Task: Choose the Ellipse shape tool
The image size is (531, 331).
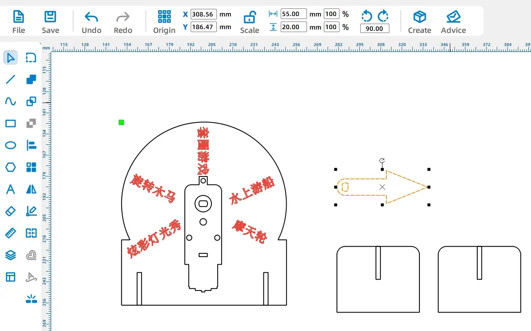Action: tap(11, 145)
